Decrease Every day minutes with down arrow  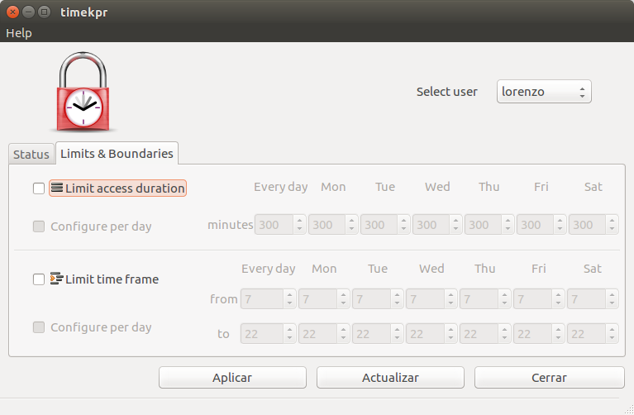pos(299,229)
